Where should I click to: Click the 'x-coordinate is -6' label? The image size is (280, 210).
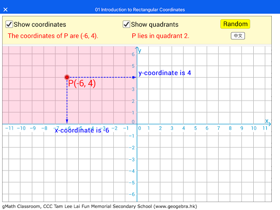tap(82, 130)
